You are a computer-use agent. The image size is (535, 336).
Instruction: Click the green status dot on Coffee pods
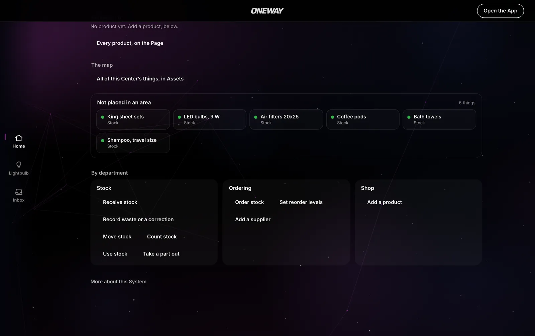(x=332, y=117)
